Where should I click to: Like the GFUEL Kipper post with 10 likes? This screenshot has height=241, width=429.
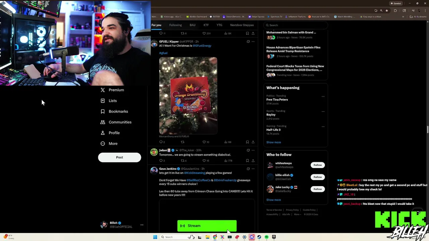tap(206, 142)
